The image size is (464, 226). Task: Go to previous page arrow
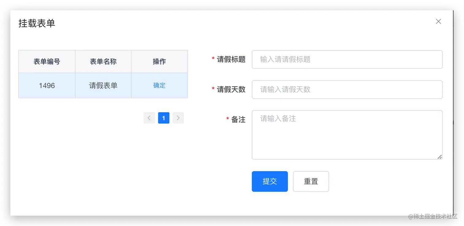click(149, 118)
